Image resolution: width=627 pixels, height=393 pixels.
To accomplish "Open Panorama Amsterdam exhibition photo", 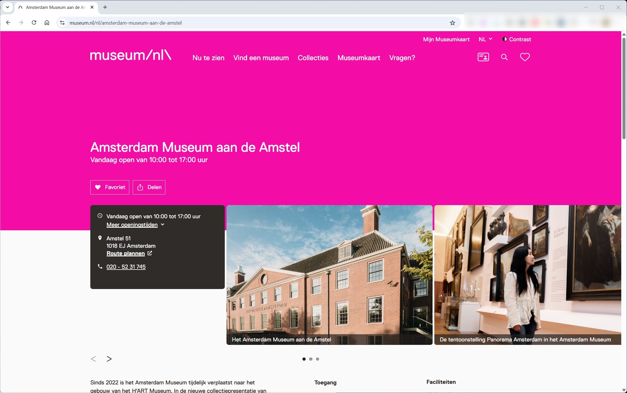I will coord(528,275).
